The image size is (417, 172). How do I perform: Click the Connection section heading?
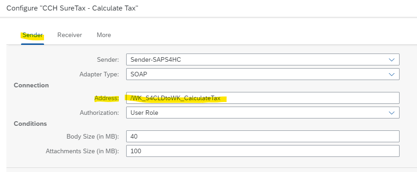(x=31, y=86)
